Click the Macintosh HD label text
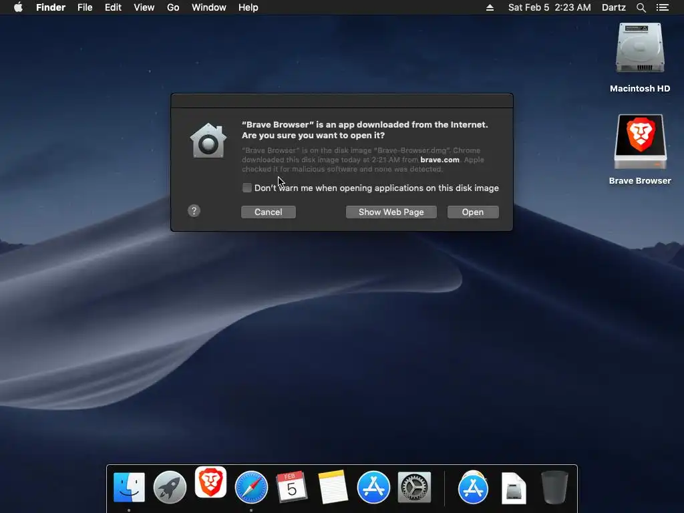684x513 pixels. (x=640, y=89)
